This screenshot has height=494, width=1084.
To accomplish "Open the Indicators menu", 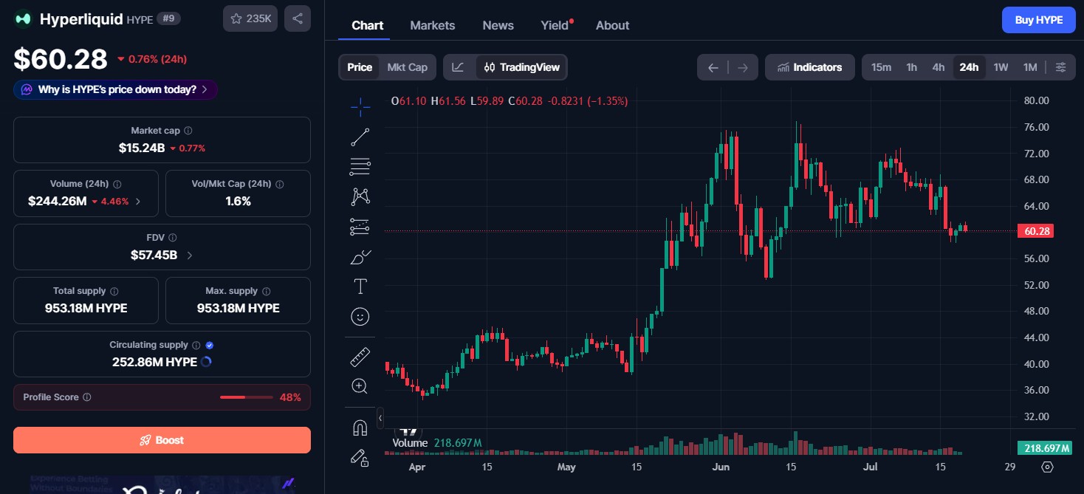I will point(809,67).
